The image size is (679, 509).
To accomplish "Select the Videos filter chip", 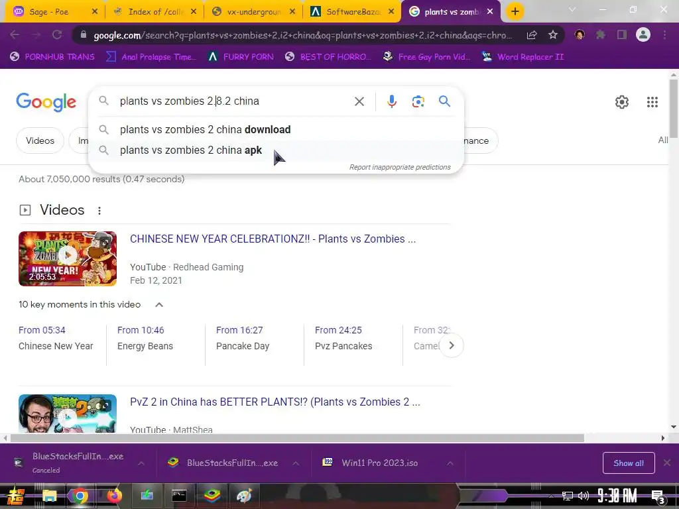I will [x=40, y=141].
